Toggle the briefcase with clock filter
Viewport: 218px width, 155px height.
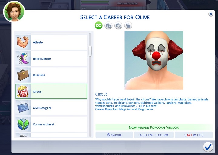[118, 26]
